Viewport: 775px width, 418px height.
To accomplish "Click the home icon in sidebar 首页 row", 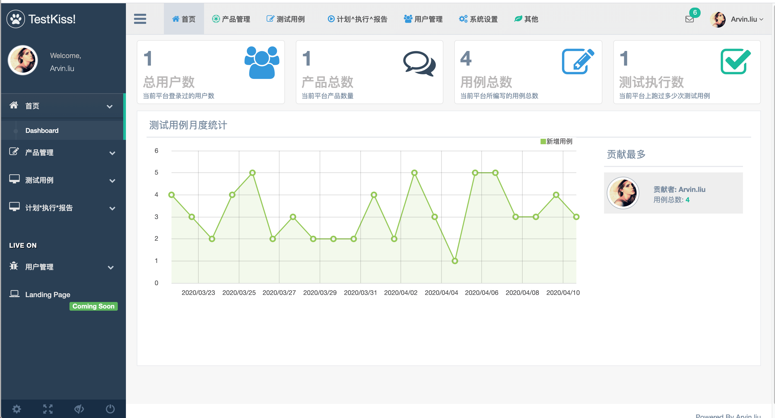I will pyautogui.click(x=14, y=105).
